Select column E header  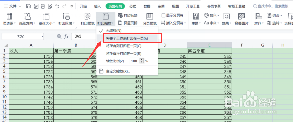[x=209, y=45]
